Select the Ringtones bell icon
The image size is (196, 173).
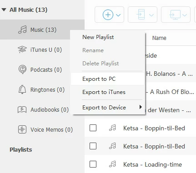click(x=22, y=89)
